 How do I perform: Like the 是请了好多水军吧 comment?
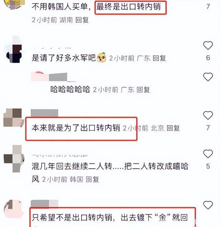[x=208, y=45]
